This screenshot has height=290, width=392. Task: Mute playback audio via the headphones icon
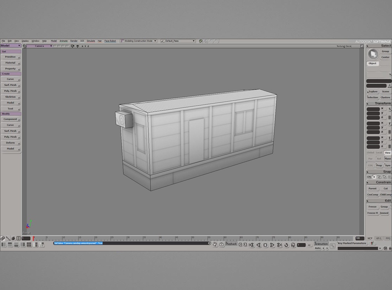[293, 245]
